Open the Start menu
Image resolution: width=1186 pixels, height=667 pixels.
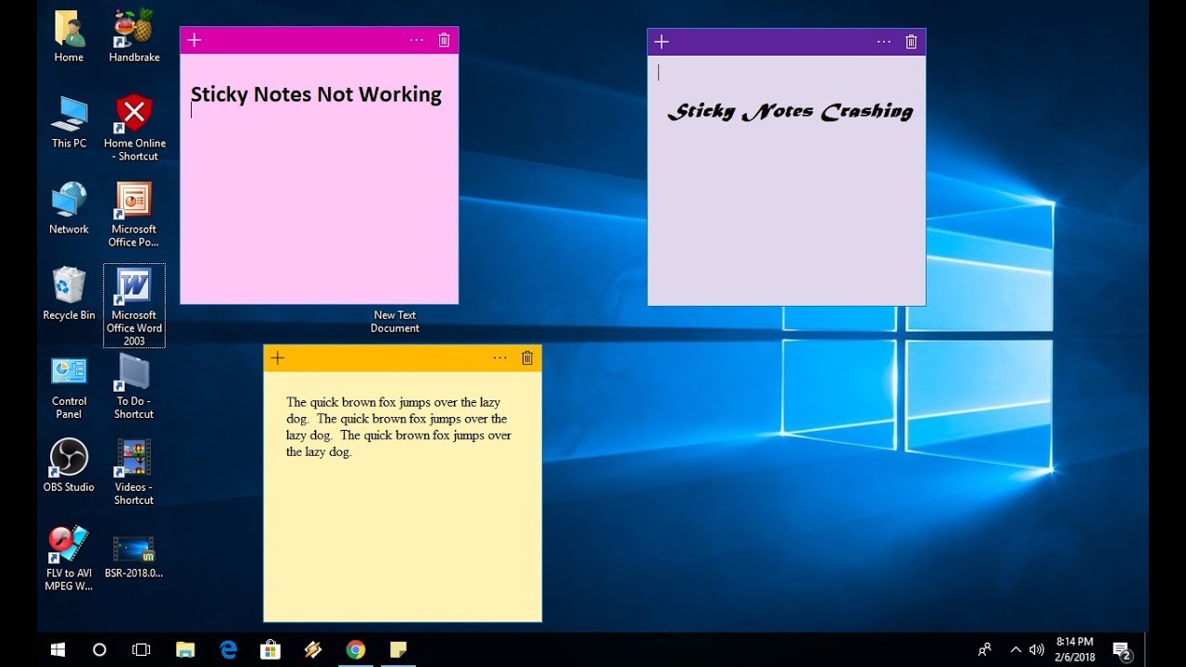pos(57,649)
